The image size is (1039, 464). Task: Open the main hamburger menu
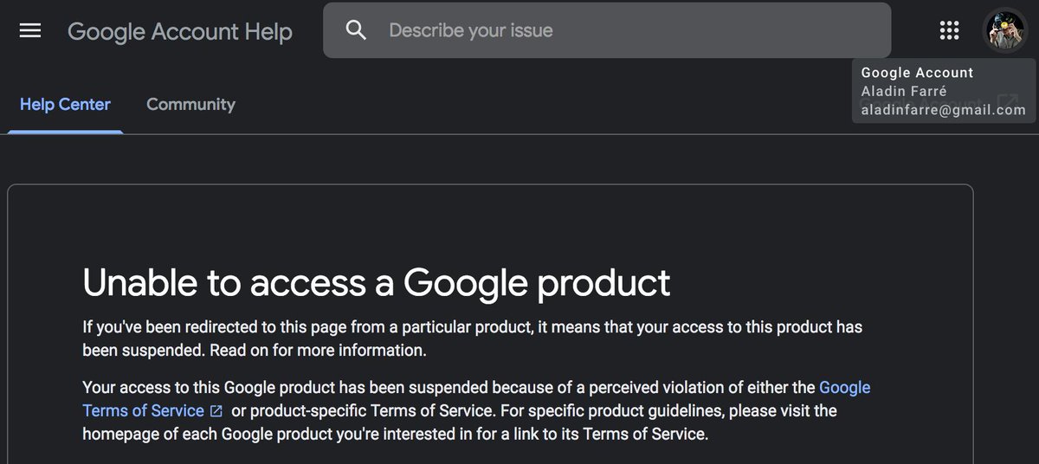(30, 30)
